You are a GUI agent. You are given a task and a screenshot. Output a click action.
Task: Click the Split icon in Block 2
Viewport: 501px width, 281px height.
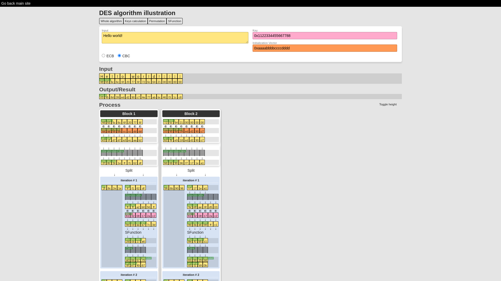191,170
